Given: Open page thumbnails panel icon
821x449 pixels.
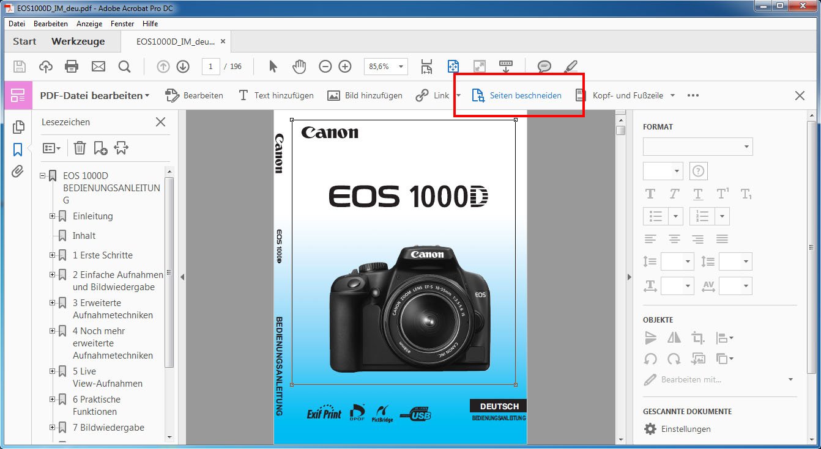Looking at the screenshot, I should (x=18, y=127).
